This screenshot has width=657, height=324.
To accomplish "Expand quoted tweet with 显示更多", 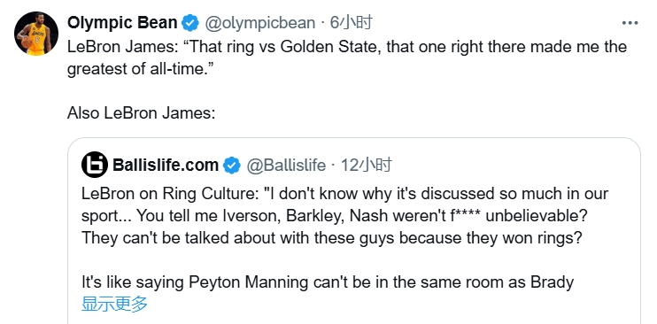I will (114, 304).
